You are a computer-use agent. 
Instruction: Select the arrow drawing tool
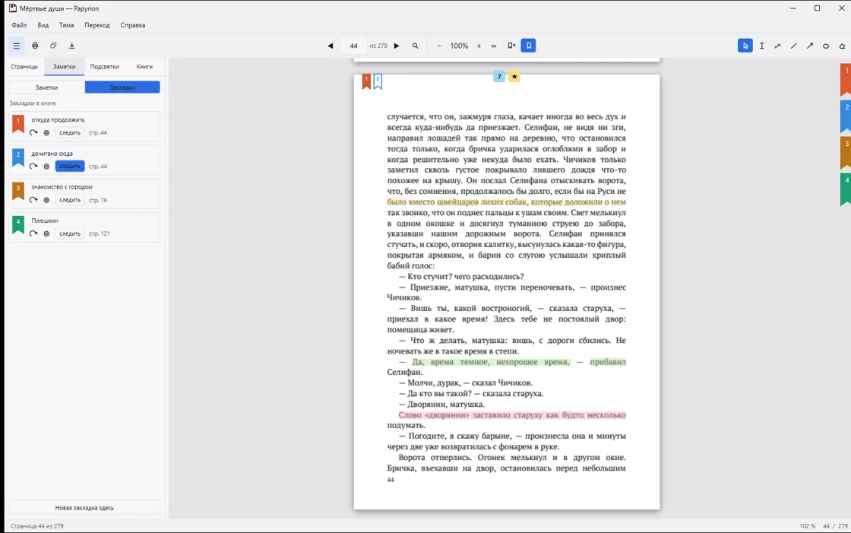coord(810,46)
